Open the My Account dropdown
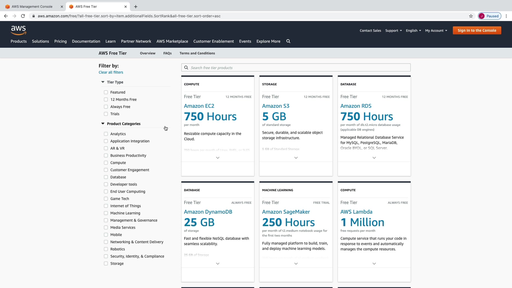 tap(436, 30)
